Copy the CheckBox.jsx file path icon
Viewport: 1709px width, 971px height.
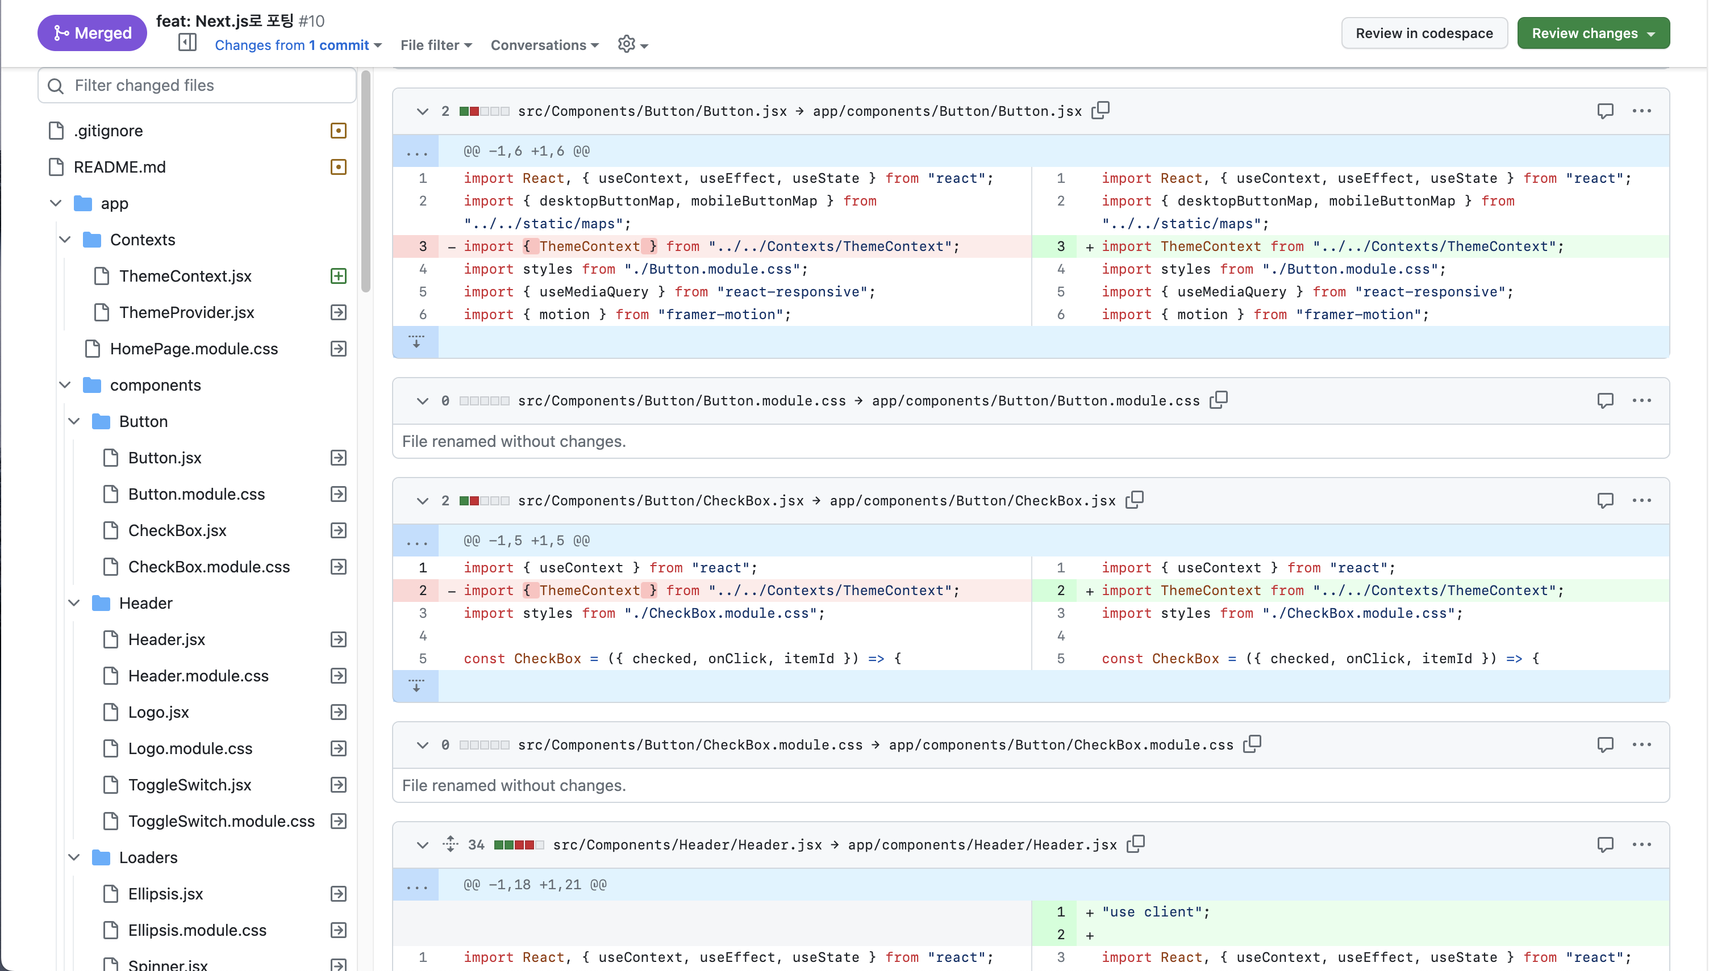[1135, 500]
